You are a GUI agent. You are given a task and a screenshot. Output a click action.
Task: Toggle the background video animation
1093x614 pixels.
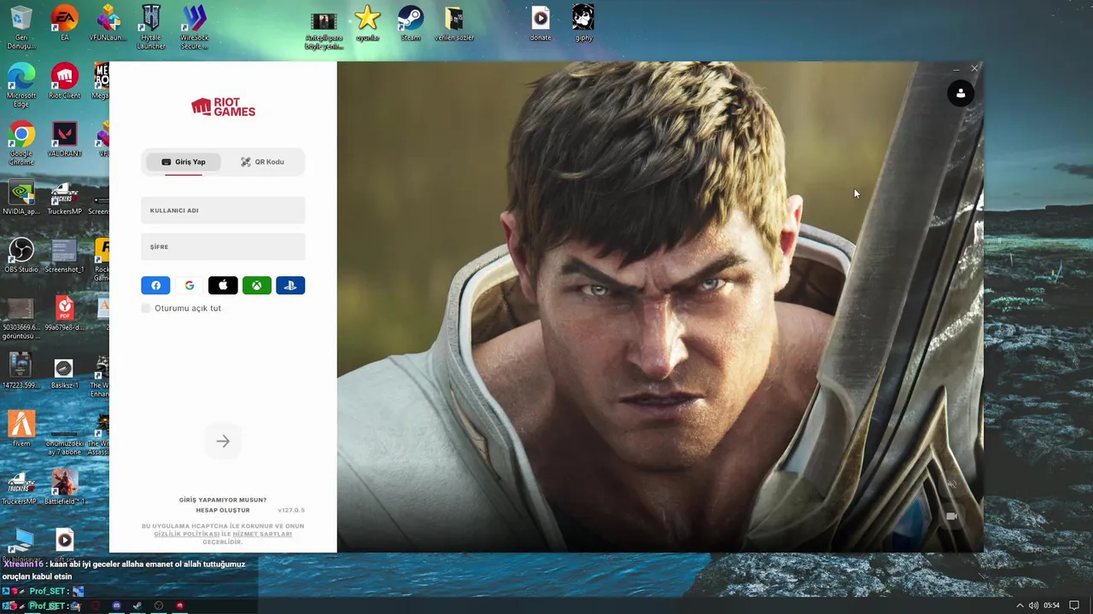(x=951, y=516)
